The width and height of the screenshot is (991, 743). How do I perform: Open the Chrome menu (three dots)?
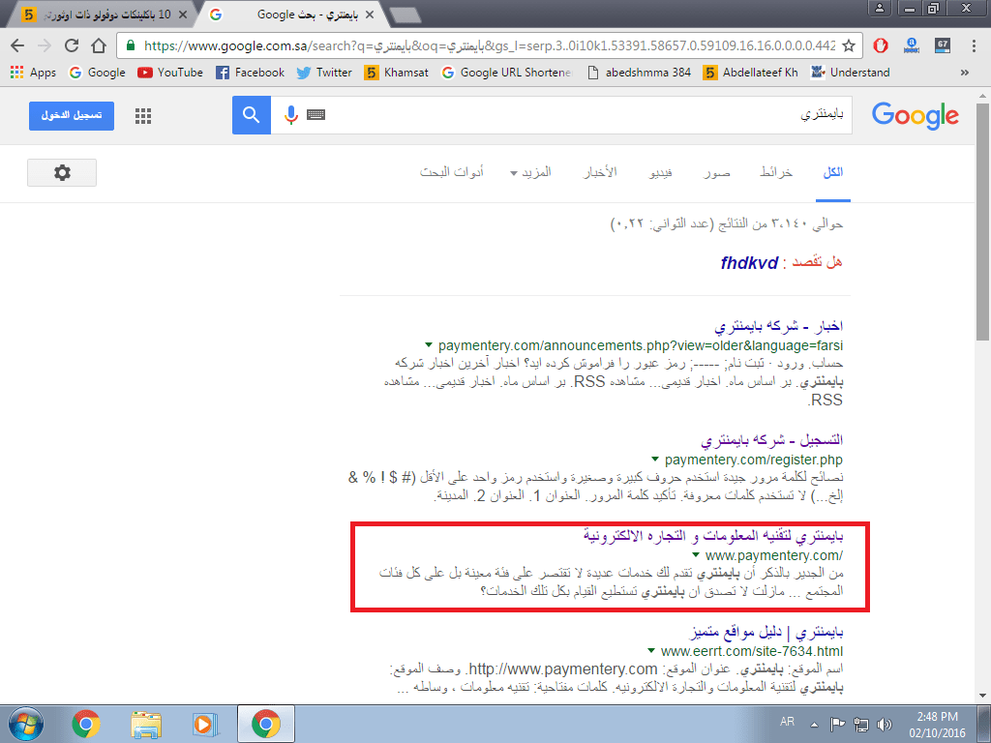[x=973, y=45]
